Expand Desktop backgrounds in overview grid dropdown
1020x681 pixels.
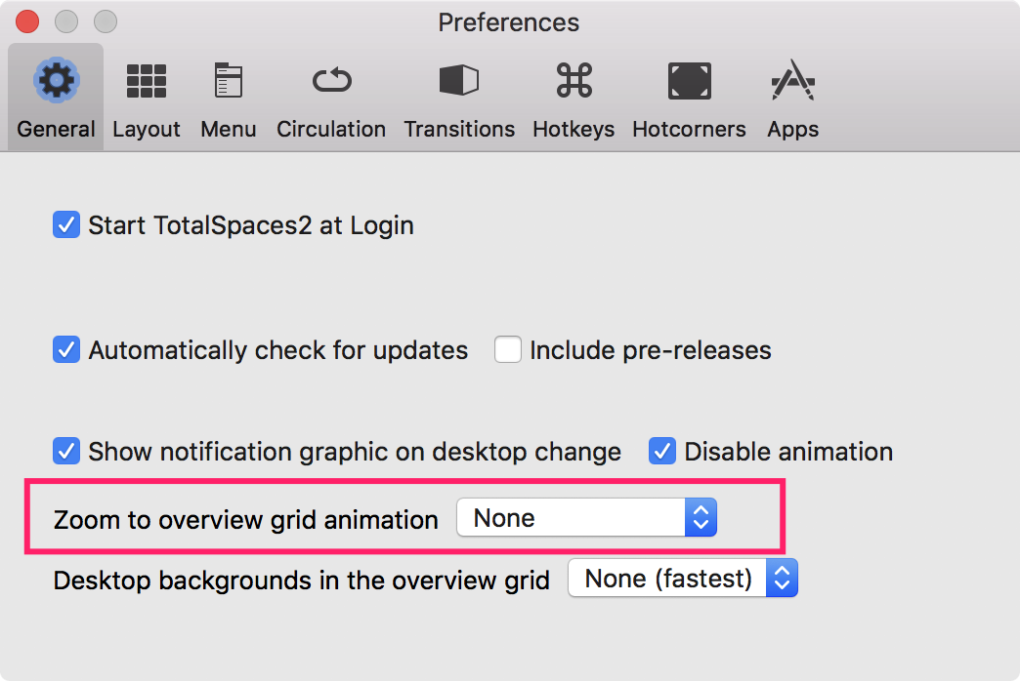(683, 579)
